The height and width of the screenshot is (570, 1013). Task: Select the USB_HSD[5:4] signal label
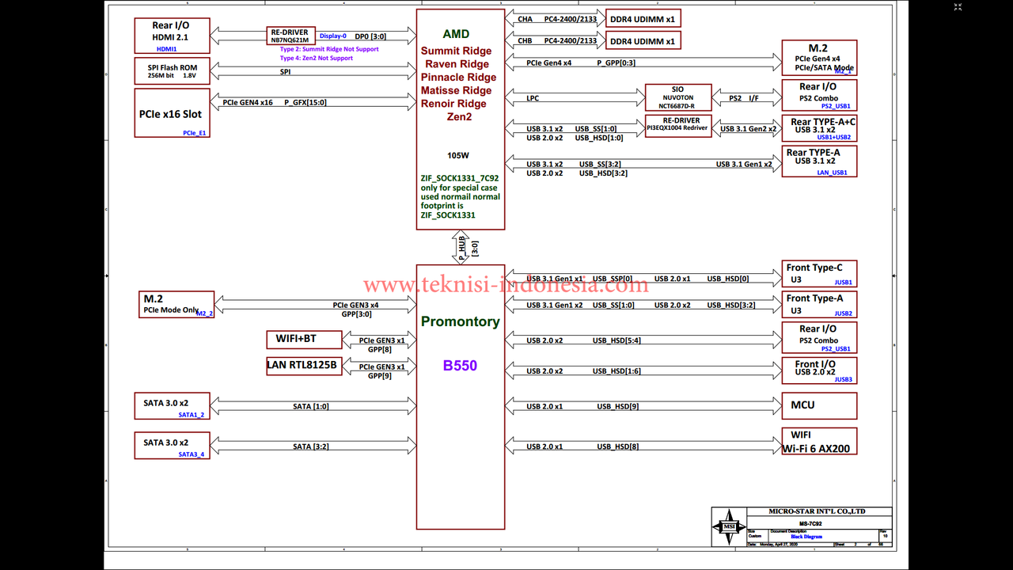(617, 340)
